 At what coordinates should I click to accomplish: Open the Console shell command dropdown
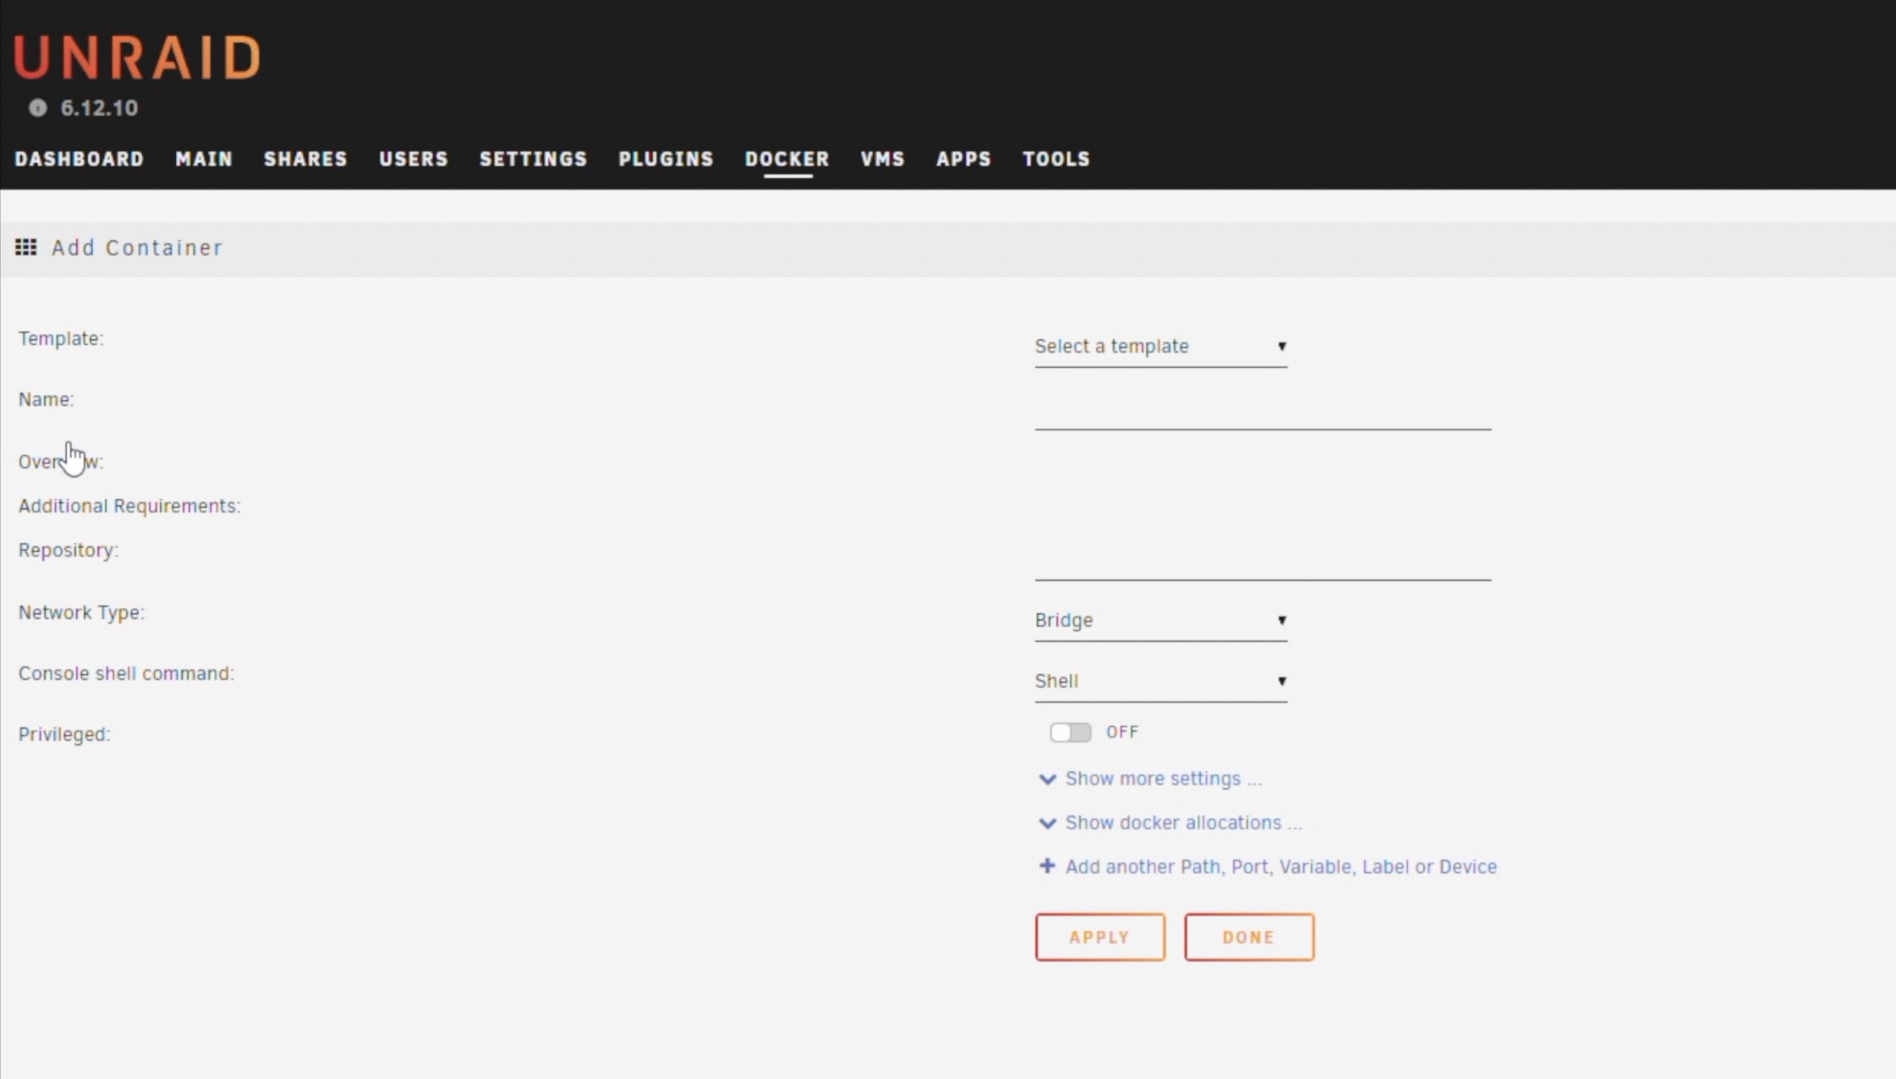tap(1160, 682)
